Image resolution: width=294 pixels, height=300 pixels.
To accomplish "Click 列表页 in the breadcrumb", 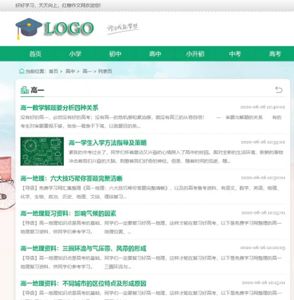I will [105, 71].
